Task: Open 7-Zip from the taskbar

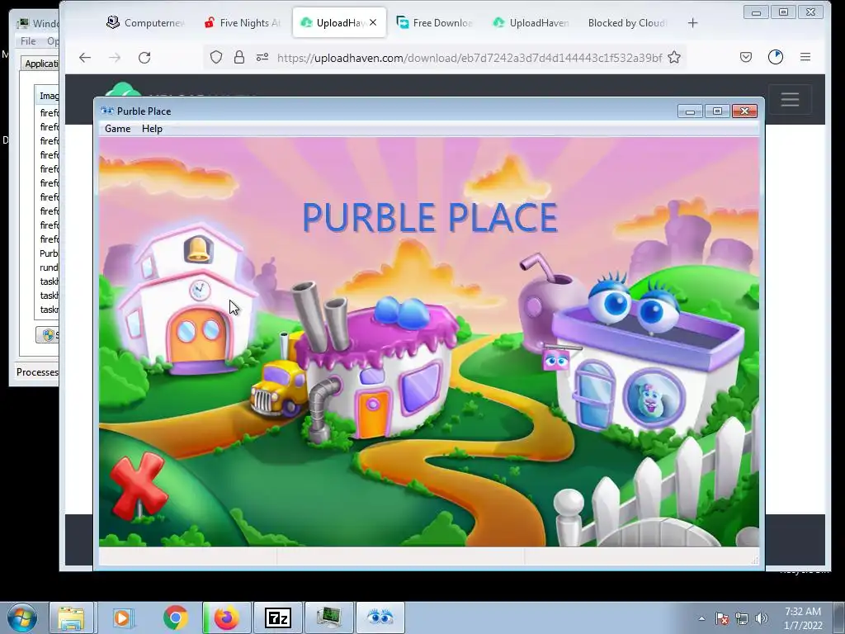Action: (278, 617)
